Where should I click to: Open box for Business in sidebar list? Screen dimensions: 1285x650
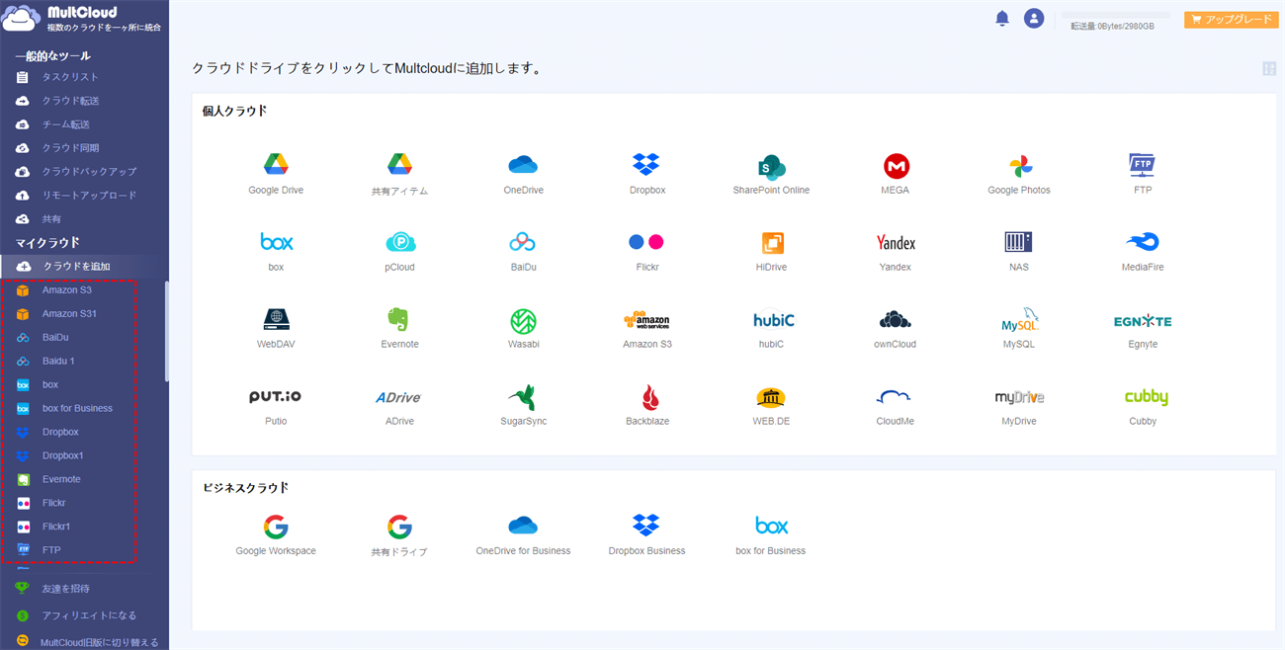pos(77,409)
